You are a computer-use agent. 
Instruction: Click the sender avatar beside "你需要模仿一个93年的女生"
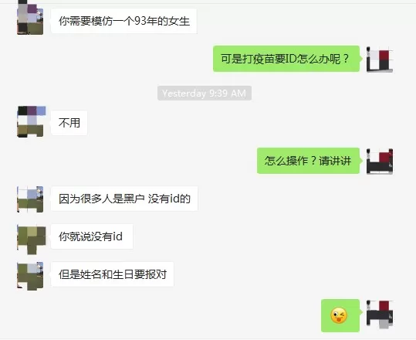pos(30,20)
